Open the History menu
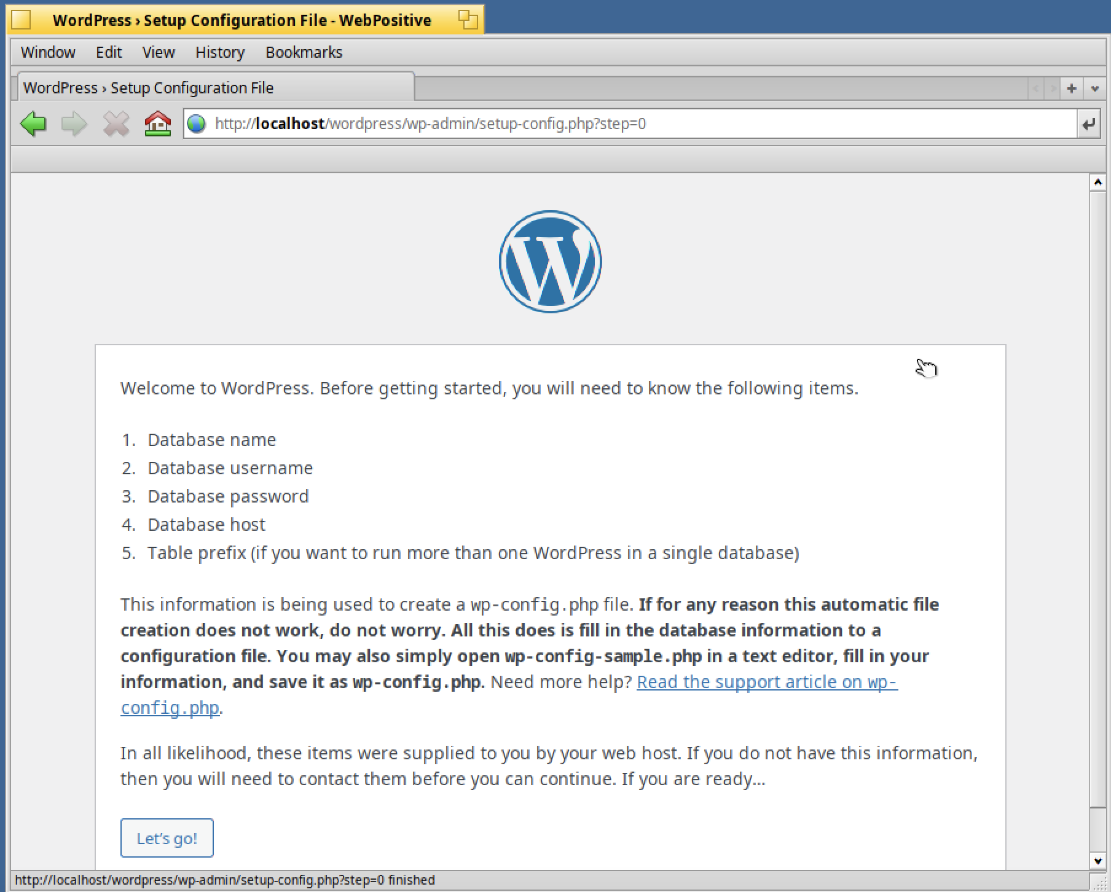 pyautogui.click(x=220, y=52)
